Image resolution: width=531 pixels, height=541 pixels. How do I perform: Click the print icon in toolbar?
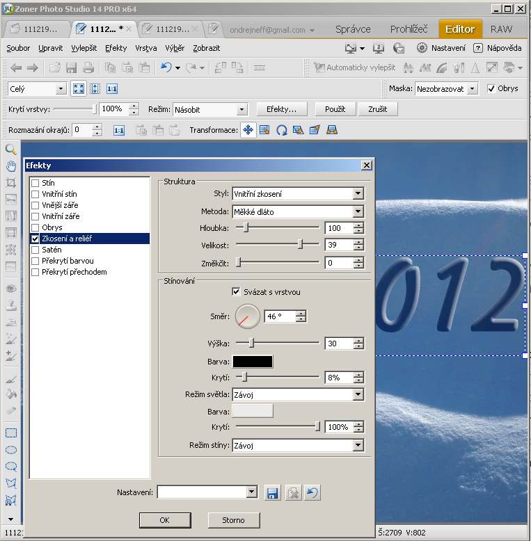pos(88,67)
